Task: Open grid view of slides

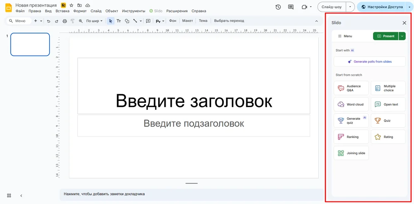Action: pyautogui.click(x=9, y=195)
